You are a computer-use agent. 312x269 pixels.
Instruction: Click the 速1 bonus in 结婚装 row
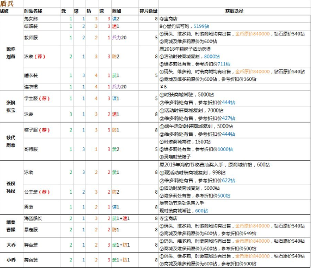pos(115,26)
